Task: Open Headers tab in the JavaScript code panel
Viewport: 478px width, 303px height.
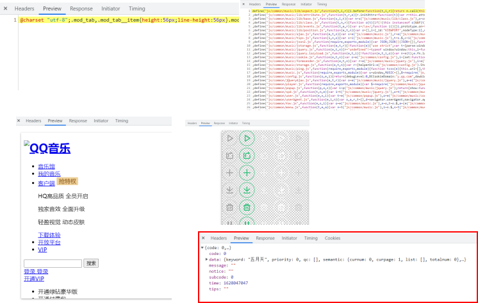Action: click(255, 4)
